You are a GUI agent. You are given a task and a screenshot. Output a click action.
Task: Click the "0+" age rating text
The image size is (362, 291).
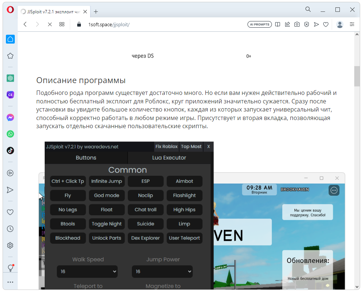pos(249,56)
